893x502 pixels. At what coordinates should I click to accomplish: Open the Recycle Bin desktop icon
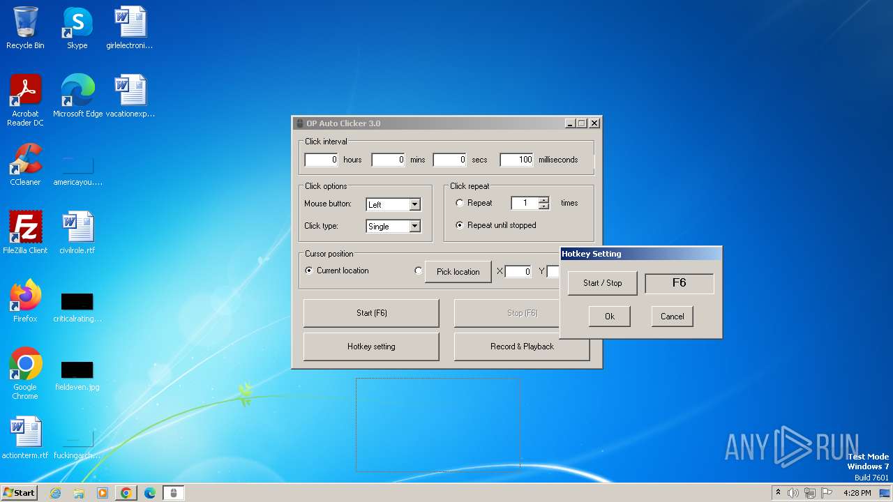(25, 28)
